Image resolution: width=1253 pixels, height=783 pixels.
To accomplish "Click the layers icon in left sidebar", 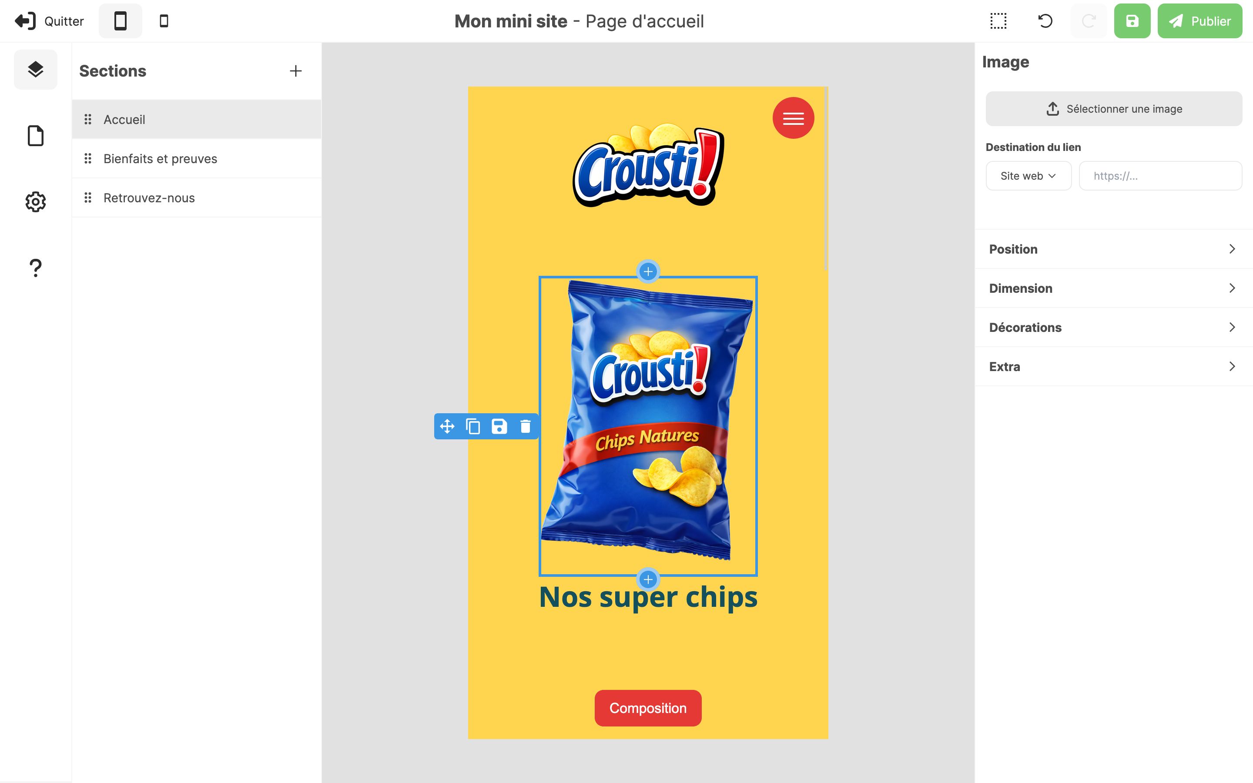I will (35, 70).
